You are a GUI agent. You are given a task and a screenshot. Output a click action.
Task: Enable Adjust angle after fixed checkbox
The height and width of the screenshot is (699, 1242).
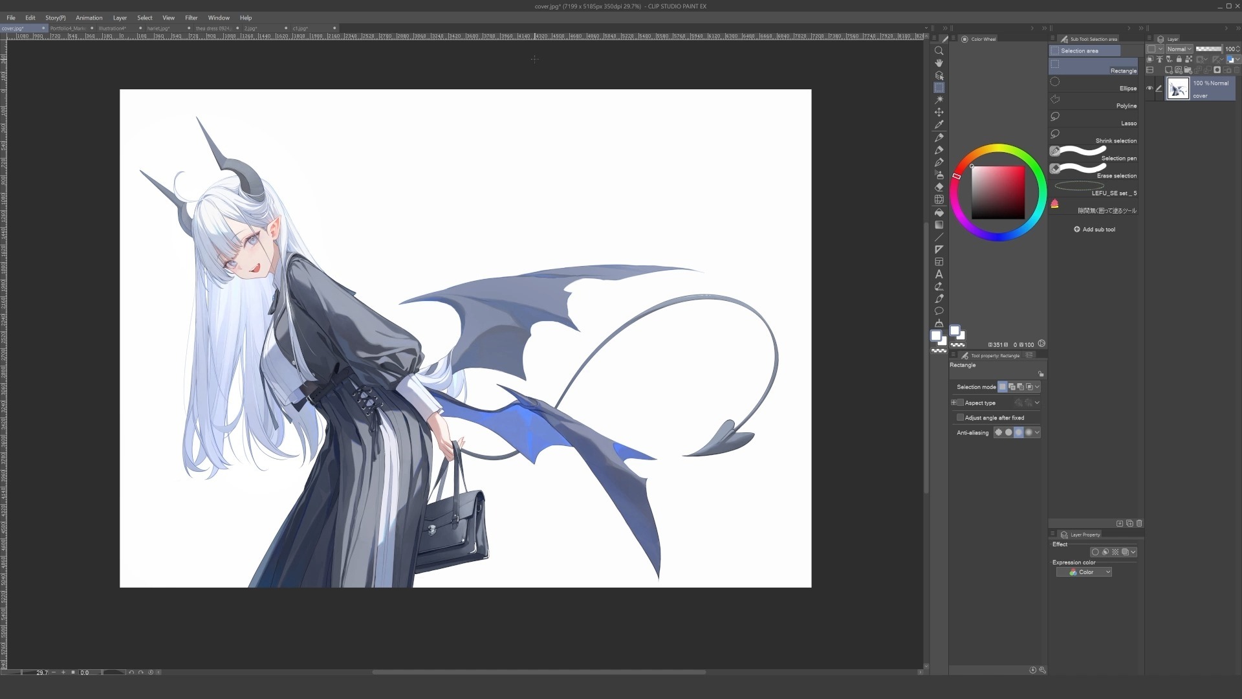(960, 417)
